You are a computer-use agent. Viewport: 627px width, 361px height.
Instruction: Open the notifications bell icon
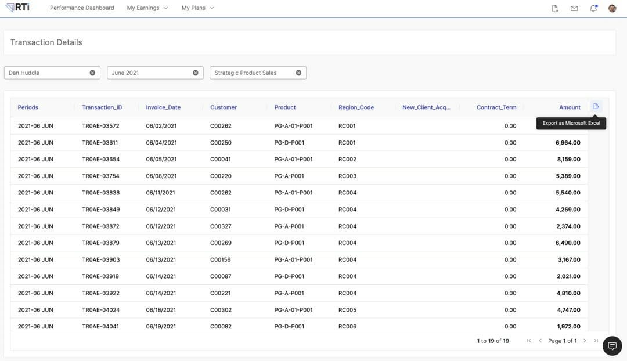point(593,8)
